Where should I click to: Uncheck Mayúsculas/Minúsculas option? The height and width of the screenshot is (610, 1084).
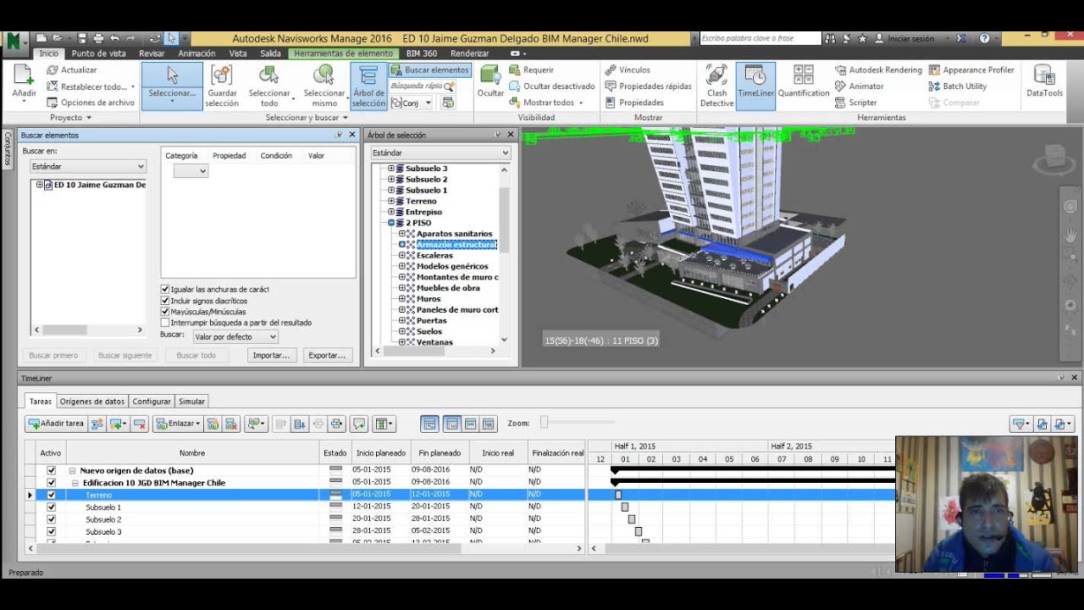tap(165, 312)
